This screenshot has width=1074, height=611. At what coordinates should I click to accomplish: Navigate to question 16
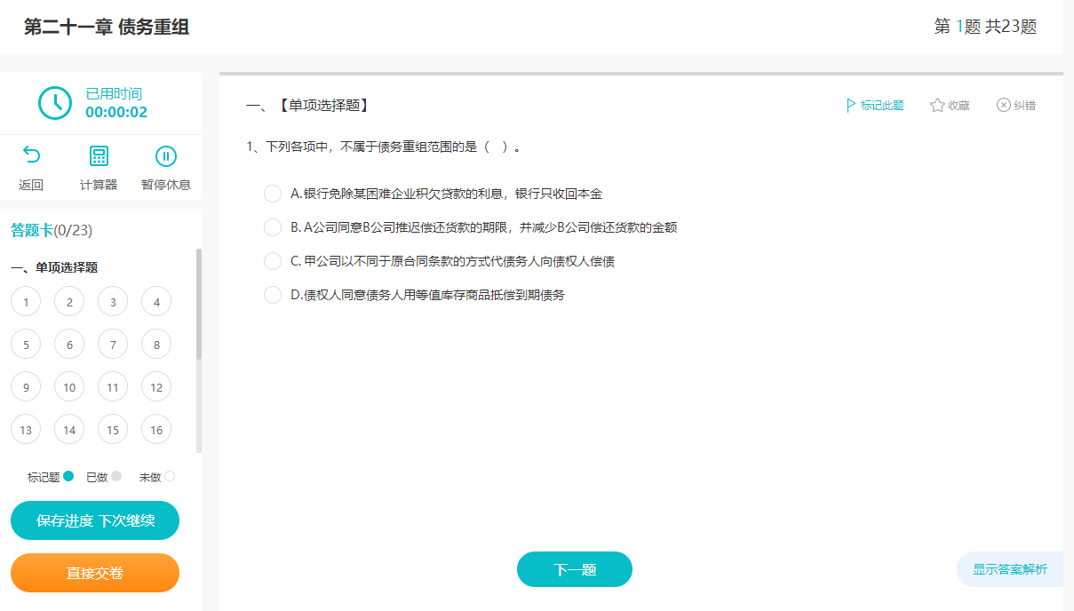click(x=155, y=429)
